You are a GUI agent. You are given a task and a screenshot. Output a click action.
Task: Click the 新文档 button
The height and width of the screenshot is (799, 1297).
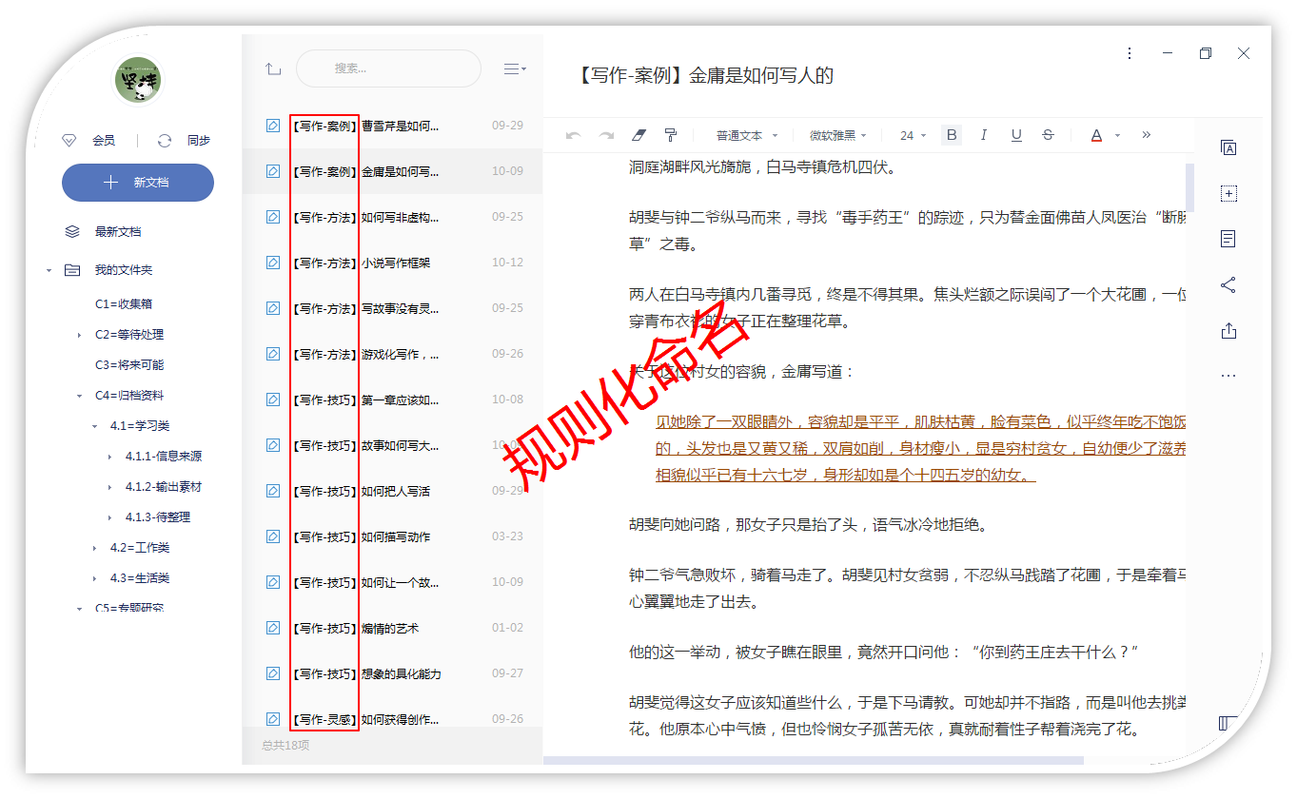coord(137,183)
